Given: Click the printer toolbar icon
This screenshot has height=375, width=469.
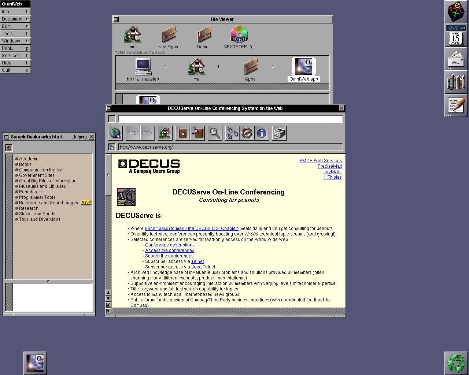Looking at the screenshot, I should [x=280, y=133].
